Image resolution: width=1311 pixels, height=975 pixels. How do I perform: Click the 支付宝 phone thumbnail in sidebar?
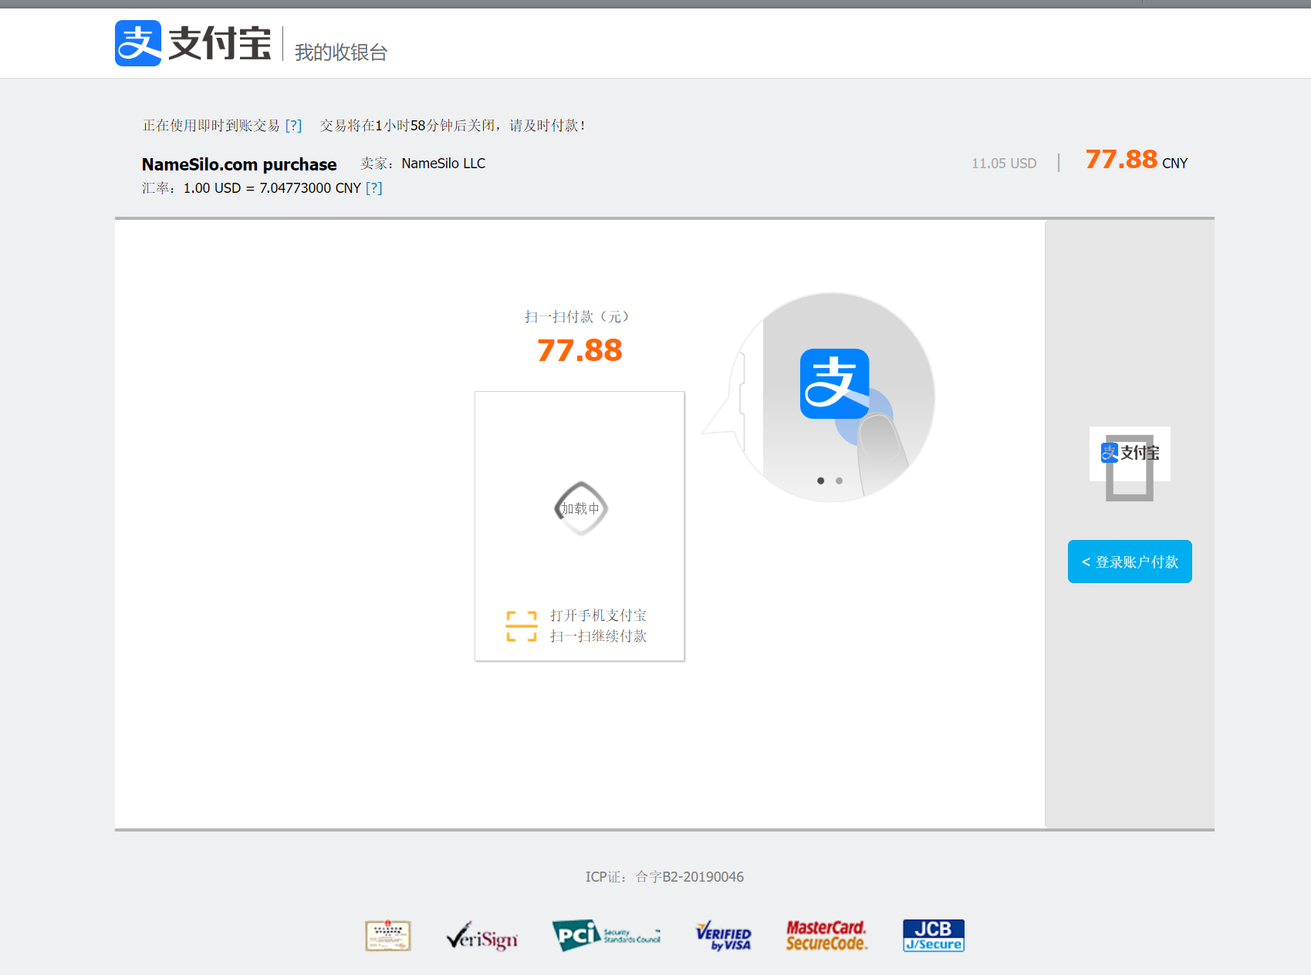coord(1130,463)
